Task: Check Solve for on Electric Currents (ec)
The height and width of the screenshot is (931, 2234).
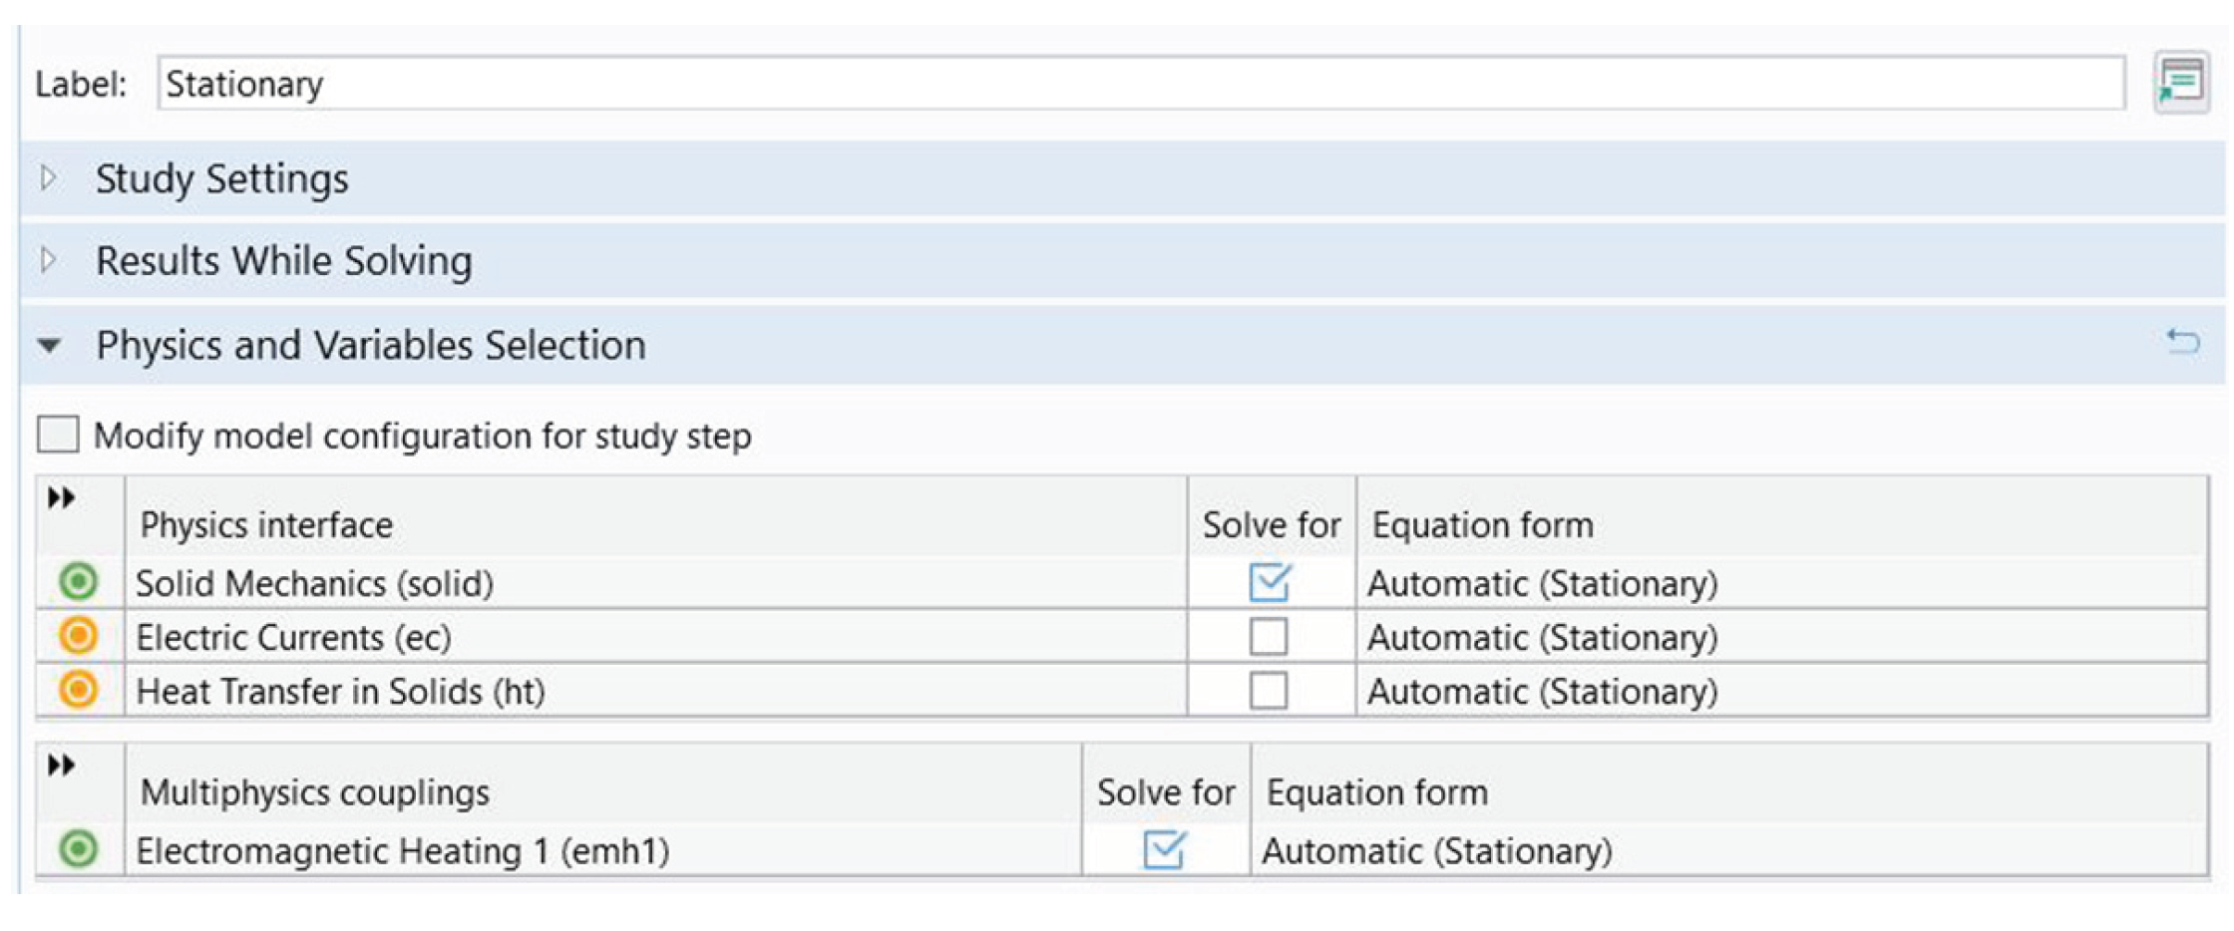Action: click(x=1270, y=637)
